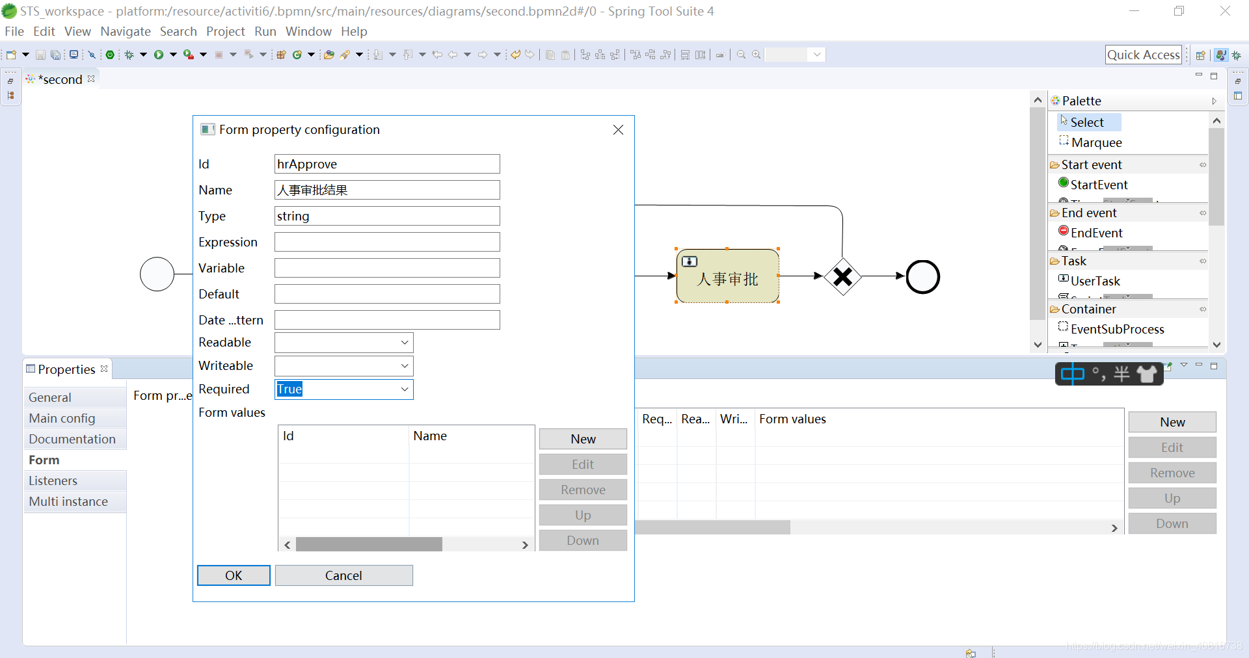Click the Form values horizontal scrollbar thumb
Screen dimensions: 1249x658
[x=369, y=545]
